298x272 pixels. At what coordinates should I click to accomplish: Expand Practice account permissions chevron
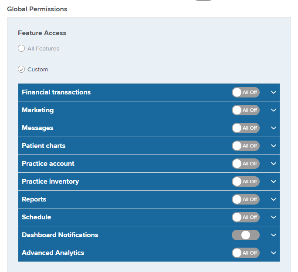coord(274,164)
